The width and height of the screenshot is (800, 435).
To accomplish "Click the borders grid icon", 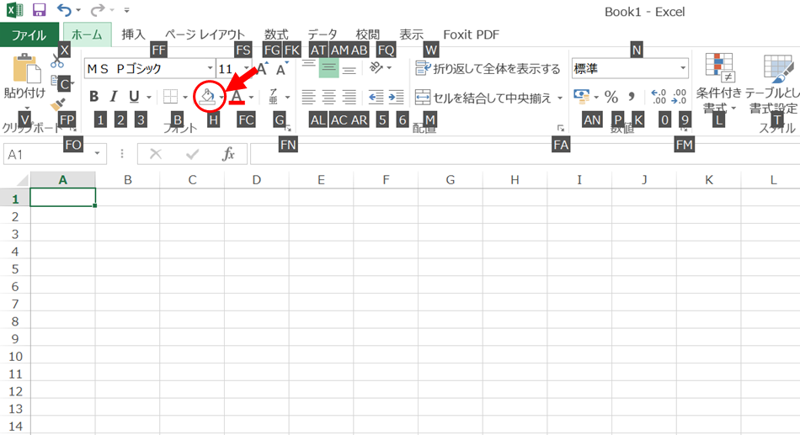I will pos(170,97).
